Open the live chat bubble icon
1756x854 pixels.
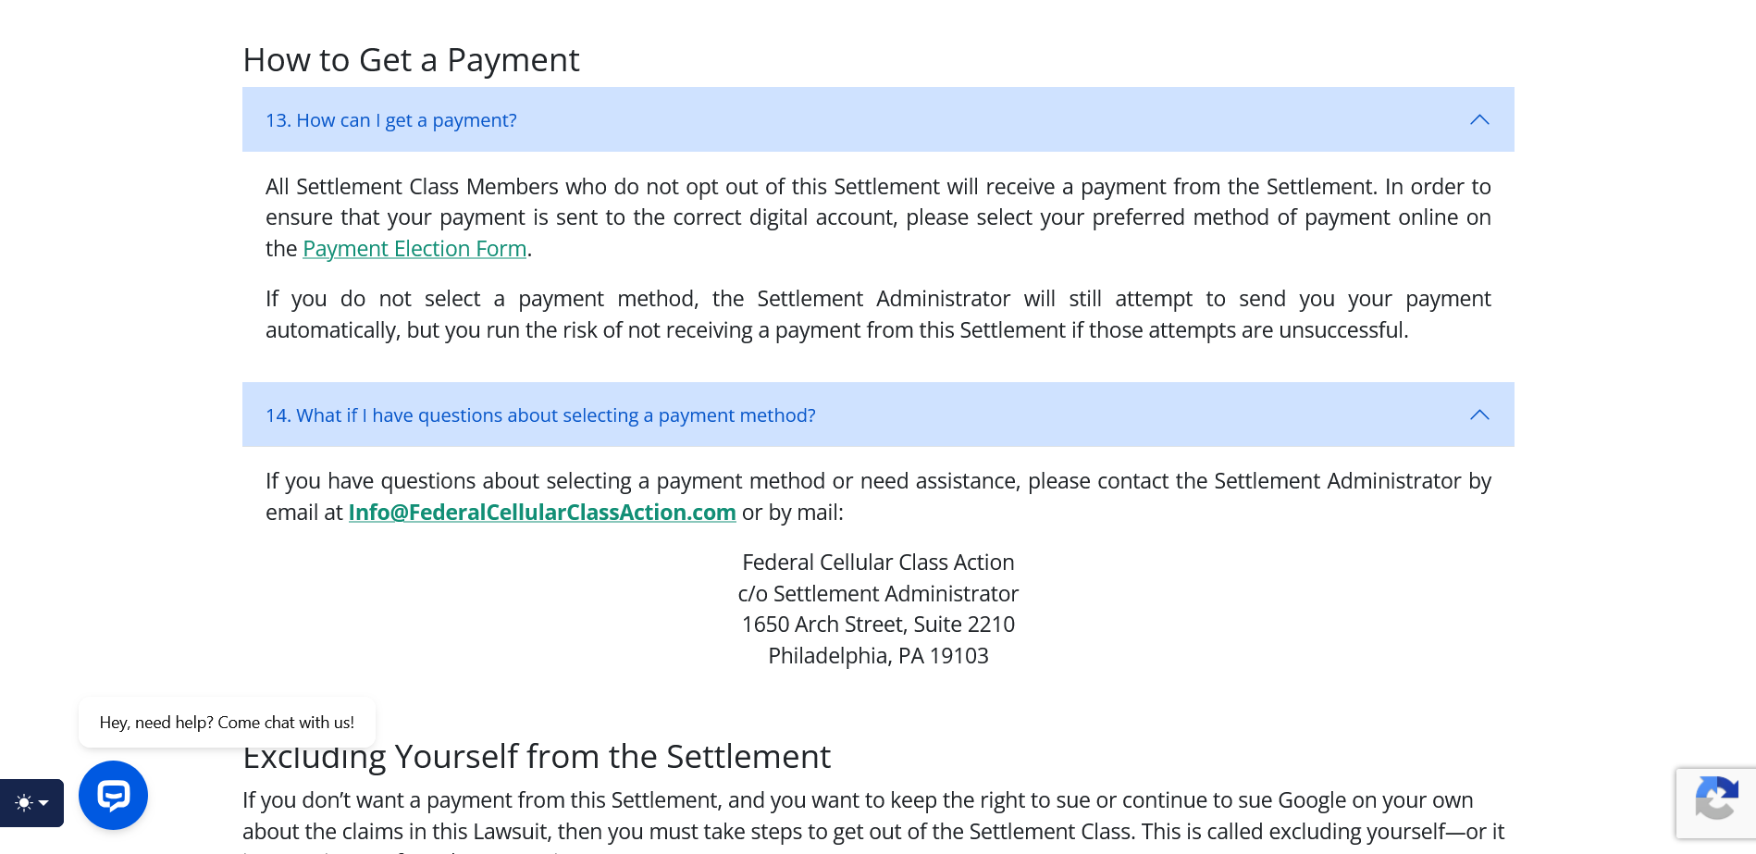coord(113,795)
